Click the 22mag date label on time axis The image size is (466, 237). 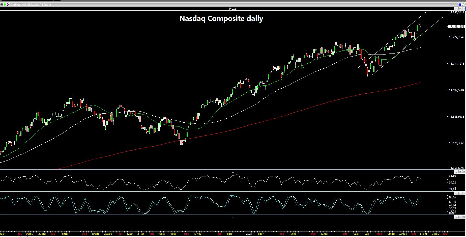click(403, 234)
